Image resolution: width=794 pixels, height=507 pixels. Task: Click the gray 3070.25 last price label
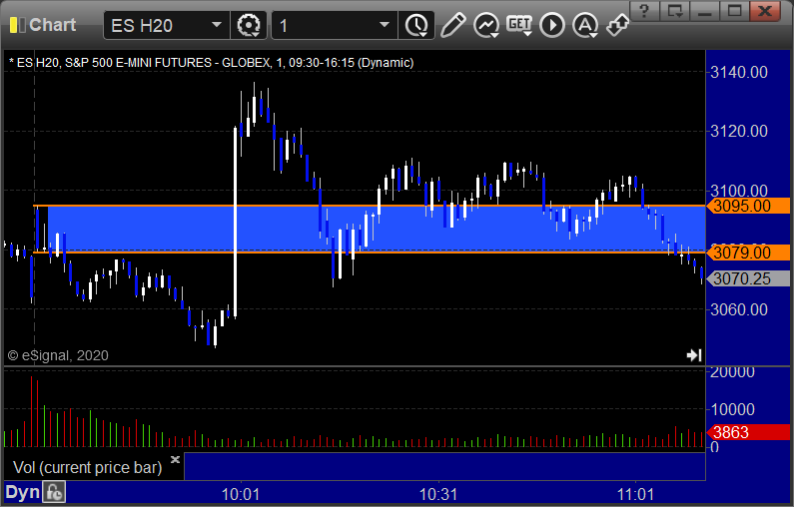click(x=748, y=278)
